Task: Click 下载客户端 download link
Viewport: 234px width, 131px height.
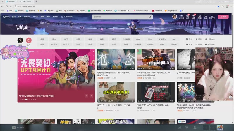Action: tap(67, 17)
